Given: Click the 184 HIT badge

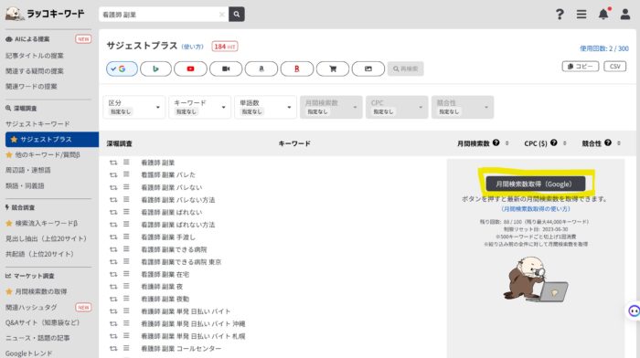Looking at the screenshot, I should (225, 47).
